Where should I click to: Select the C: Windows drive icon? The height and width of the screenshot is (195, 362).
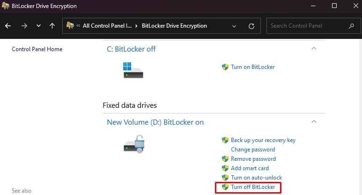[133, 70]
